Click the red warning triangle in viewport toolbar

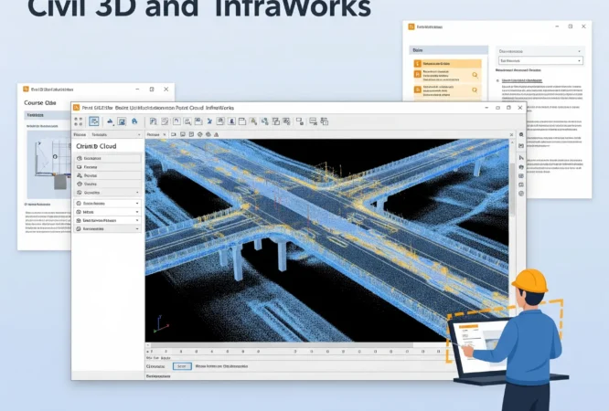coord(217,134)
